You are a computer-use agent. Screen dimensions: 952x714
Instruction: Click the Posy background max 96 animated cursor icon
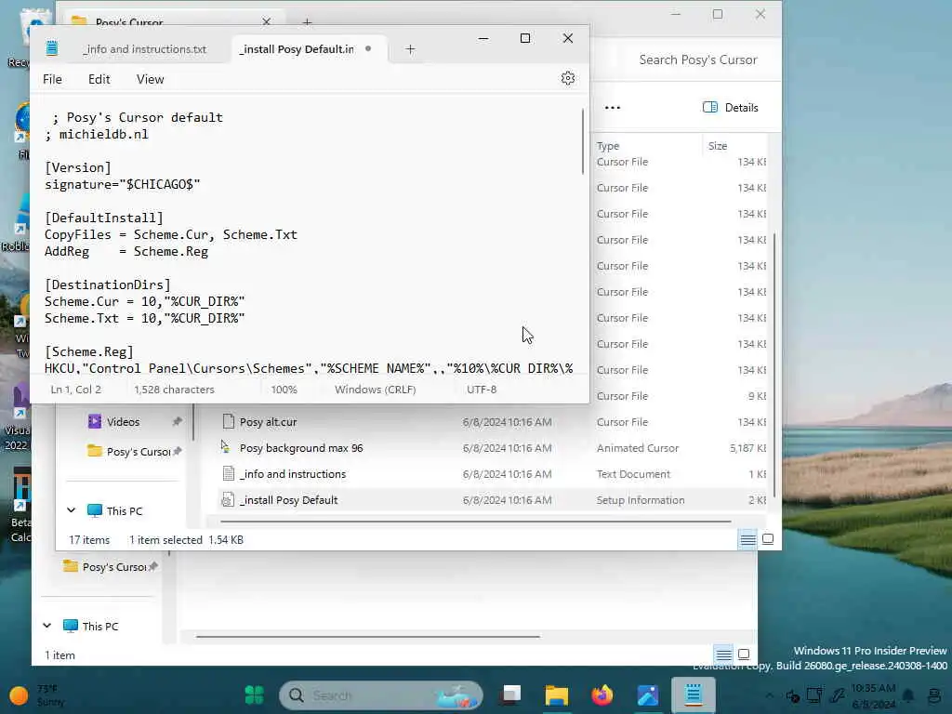point(226,447)
